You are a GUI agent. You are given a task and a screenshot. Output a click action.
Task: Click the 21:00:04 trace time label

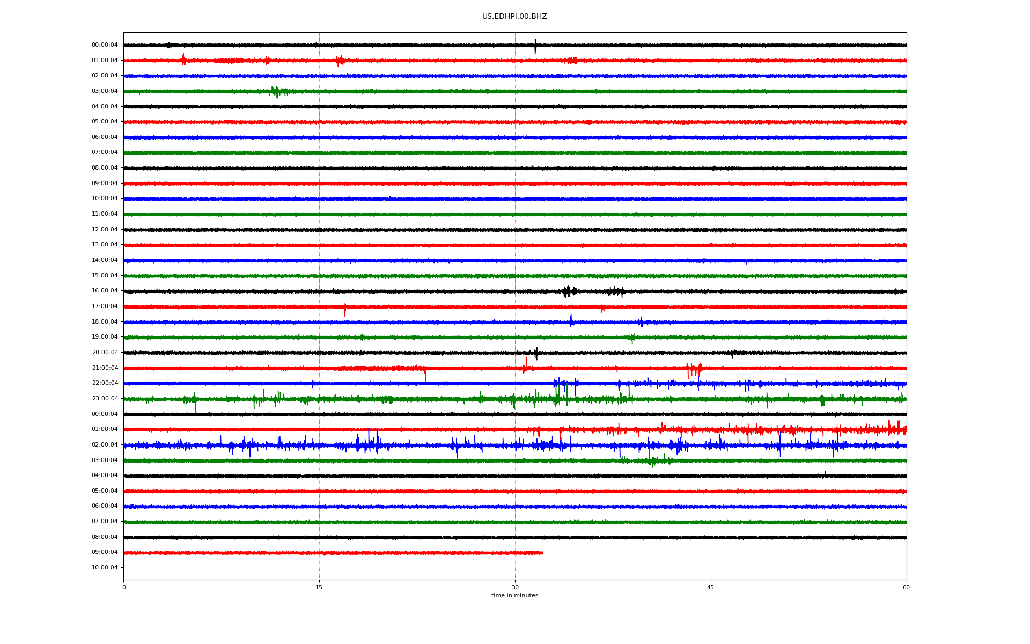pos(105,368)
